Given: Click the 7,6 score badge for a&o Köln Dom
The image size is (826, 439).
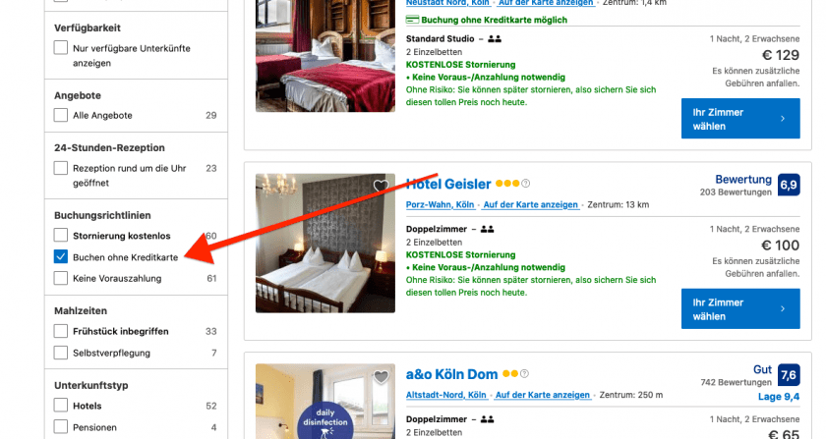Looking at the screenshot, I should tap(789, 375).
